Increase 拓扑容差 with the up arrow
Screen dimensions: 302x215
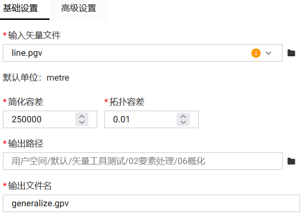click(183, 116)
